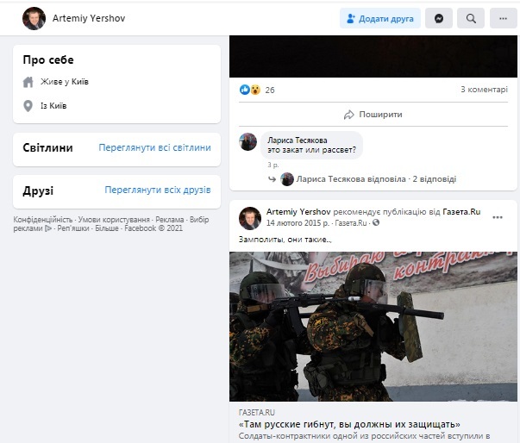Click the search magnifier icon
The image size is (520, 443).
pyautogui.click(x=471, y=19)
